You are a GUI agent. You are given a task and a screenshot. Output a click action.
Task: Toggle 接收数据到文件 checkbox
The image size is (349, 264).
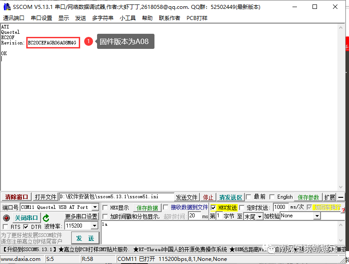(x=166, y=208)
